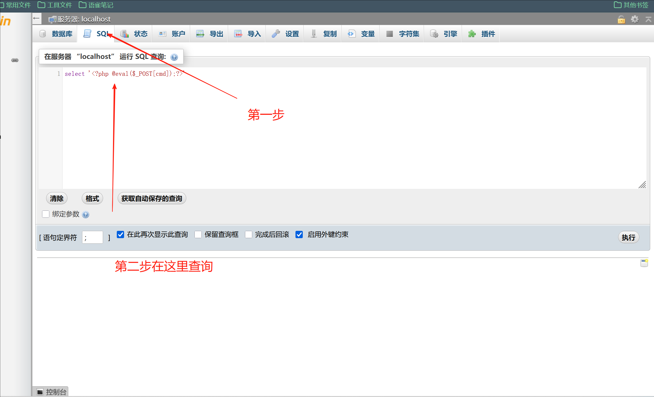This screenshot has height=397, width=654.
Task: Click the 清除 button
Action: [57, 198]
